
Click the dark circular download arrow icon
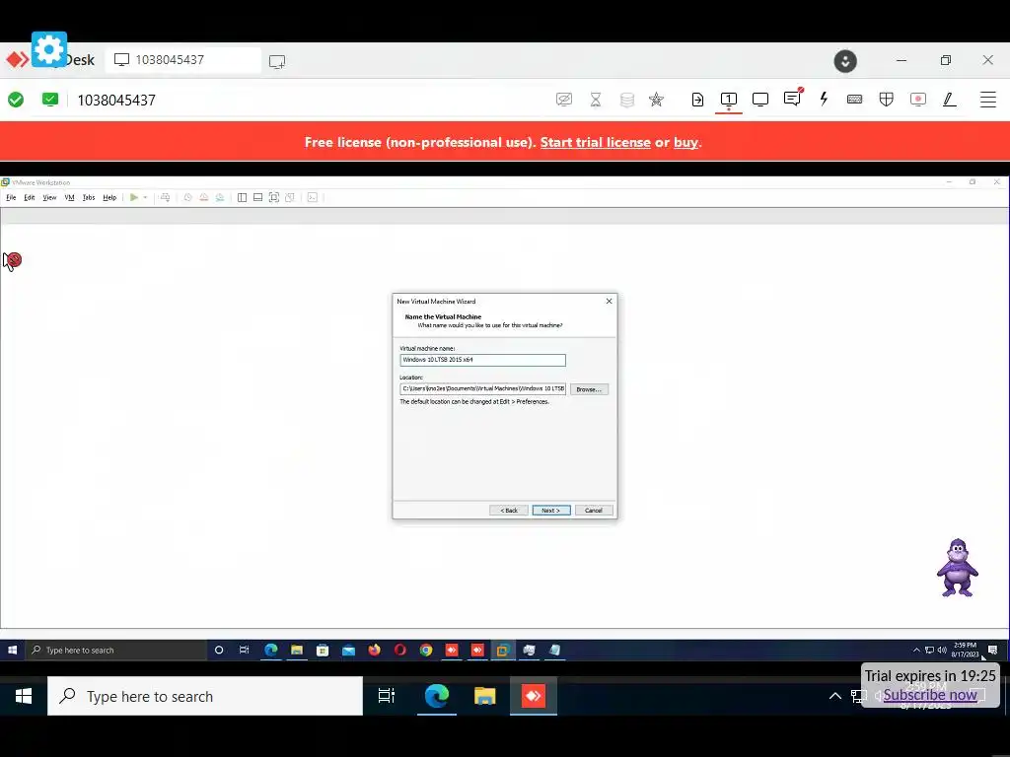tap(845, 61)
